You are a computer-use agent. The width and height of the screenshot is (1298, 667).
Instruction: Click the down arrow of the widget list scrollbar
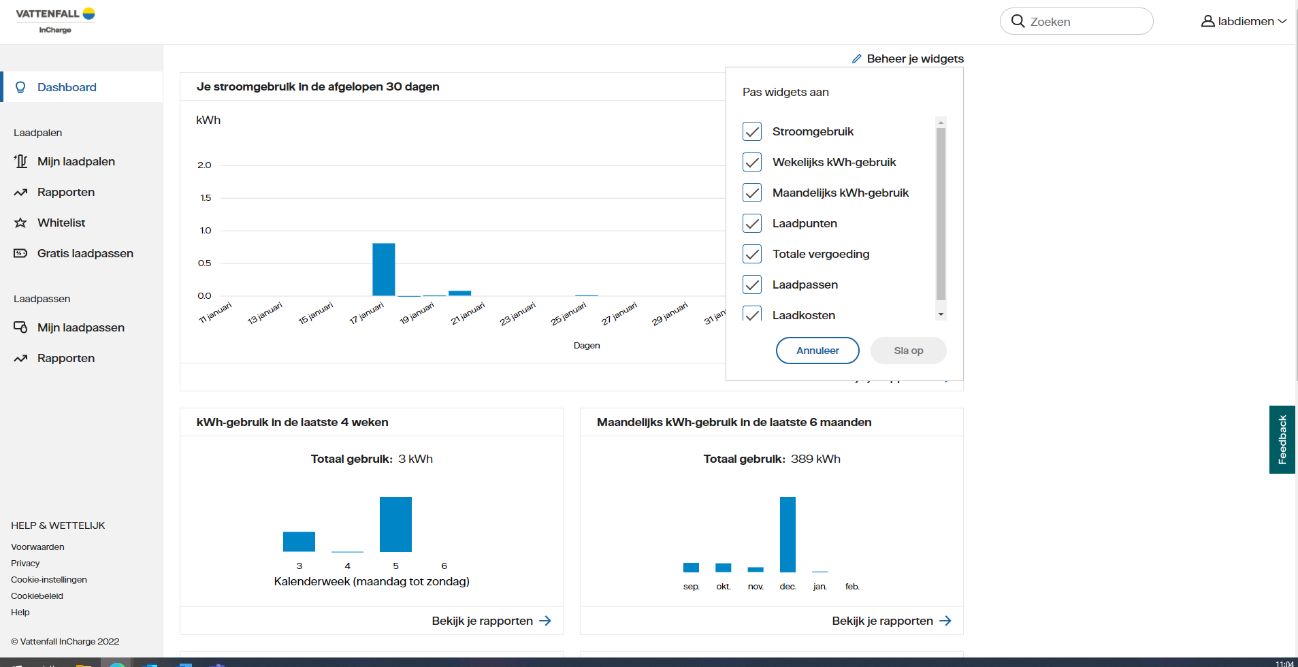(941, 314)
